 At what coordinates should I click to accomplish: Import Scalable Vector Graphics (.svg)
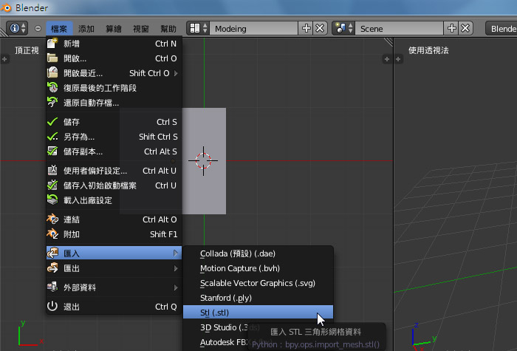(258, 283)
